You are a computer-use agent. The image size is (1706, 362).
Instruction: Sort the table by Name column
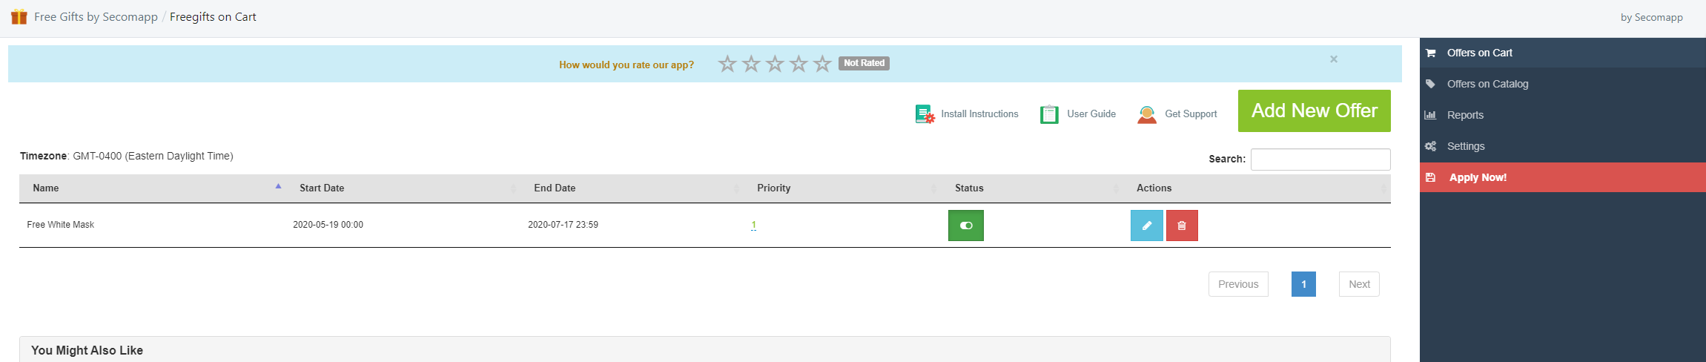coord(46,188)
